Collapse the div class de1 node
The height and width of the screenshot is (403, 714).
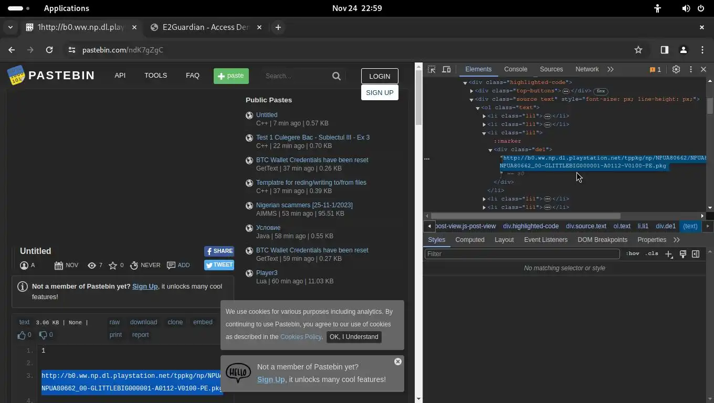490,150
